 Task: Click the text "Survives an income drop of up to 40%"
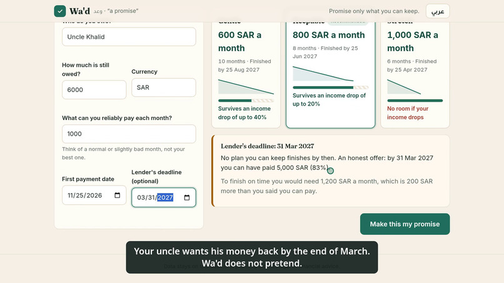(x=244, y=112)
